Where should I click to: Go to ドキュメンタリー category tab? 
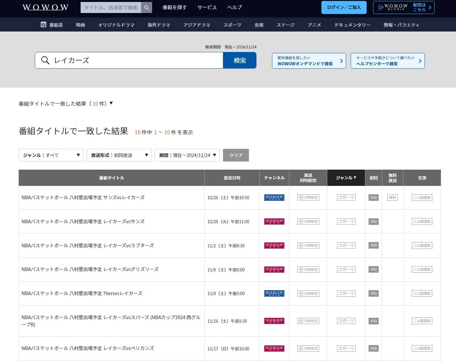(x=353, y=25)
